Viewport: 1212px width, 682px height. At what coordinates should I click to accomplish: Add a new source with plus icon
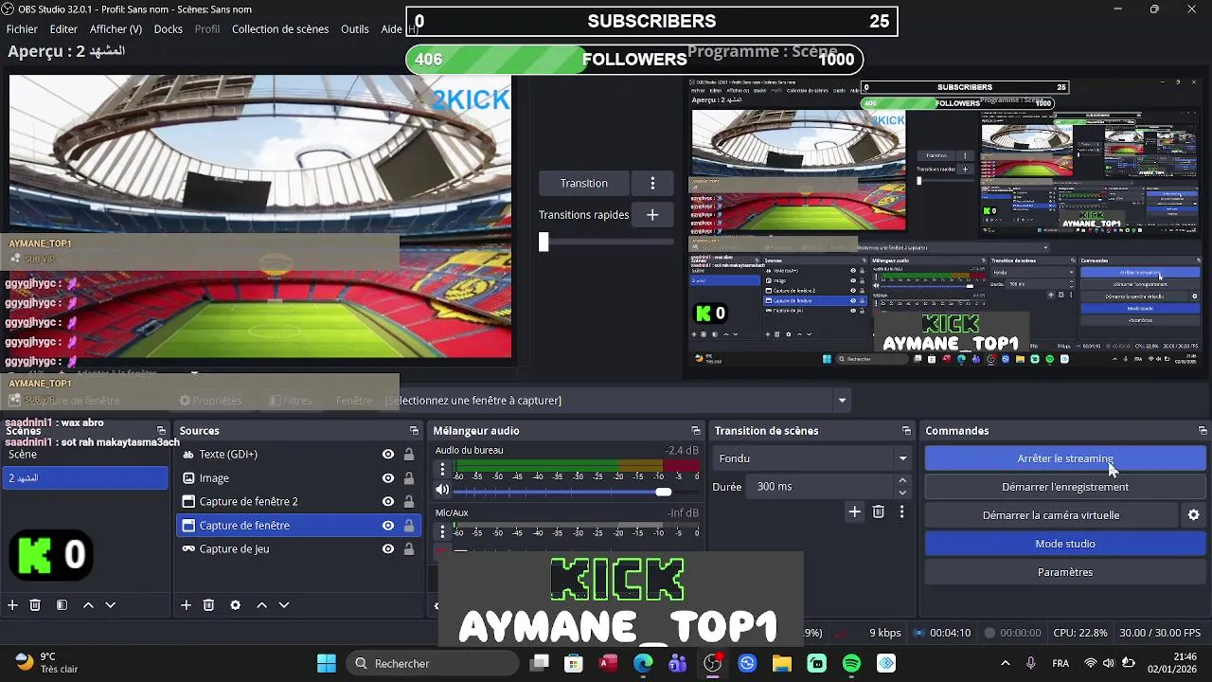[186, 605]
